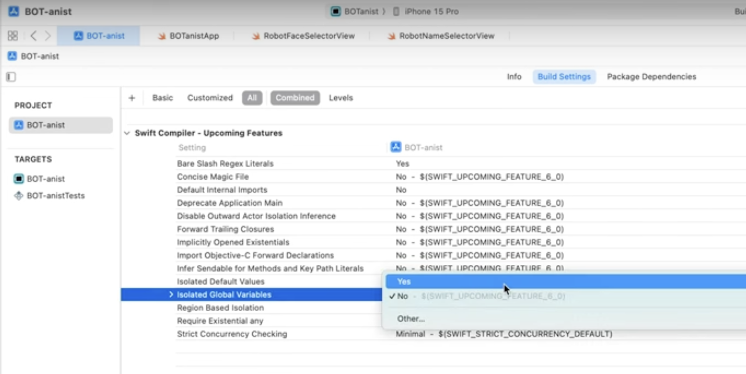The width and height of the screenshot is (746, 374).
Task: Open Default Internal Imports value dropdown
Action: pyautogui.click(x=401, y=189)
